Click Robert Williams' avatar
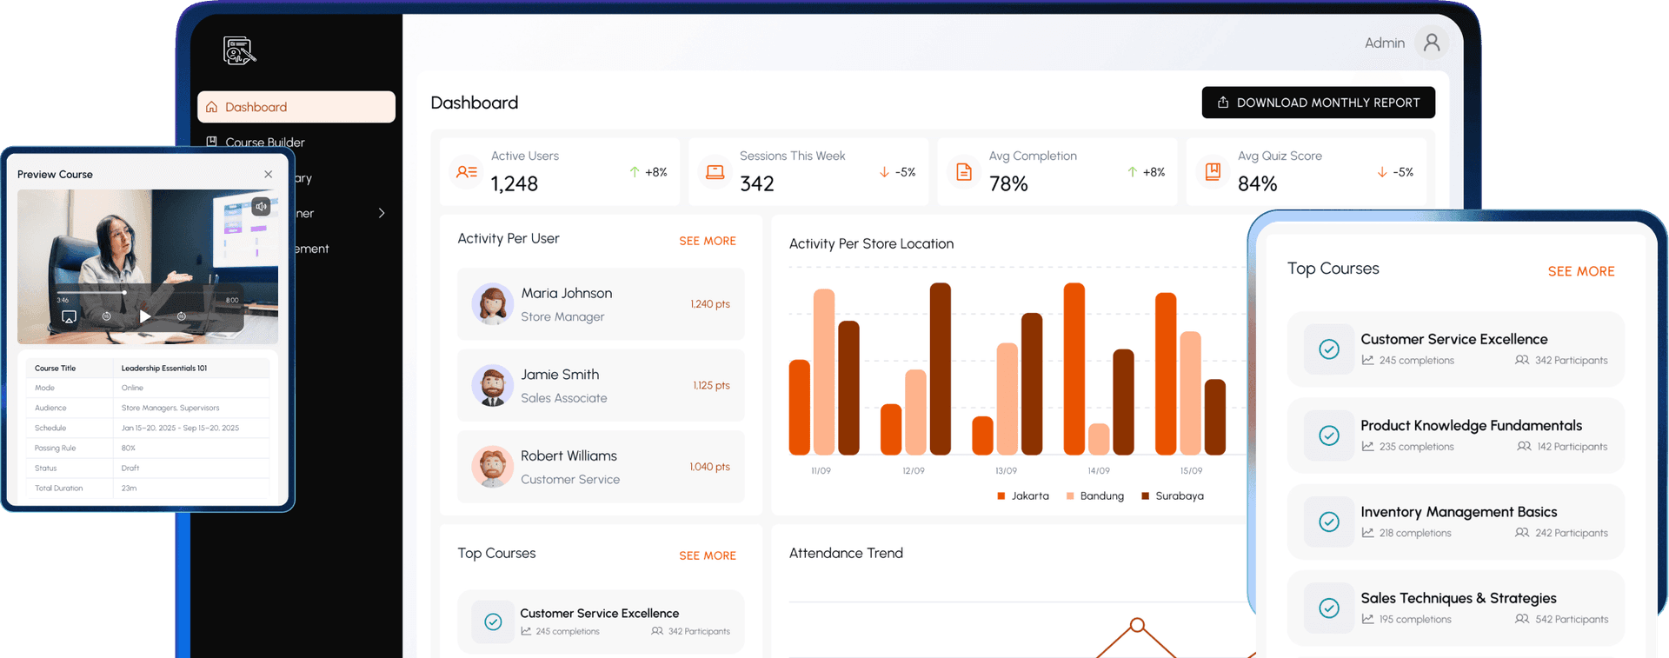The width and height of the screenshot is (1669, 658). click(x=492, y=467)
